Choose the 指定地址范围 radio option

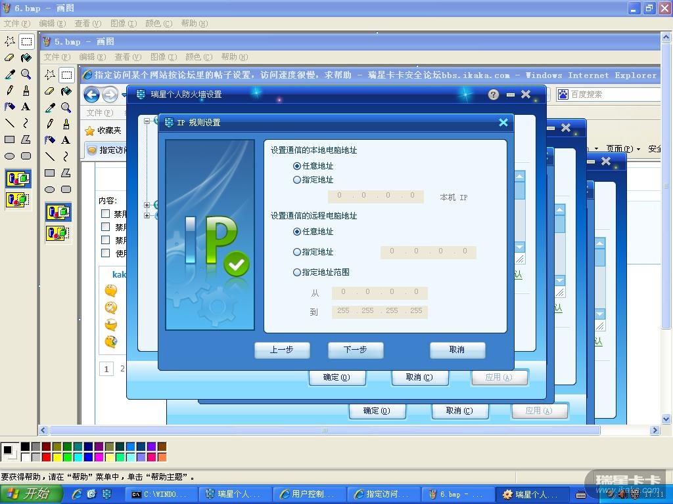296,272
